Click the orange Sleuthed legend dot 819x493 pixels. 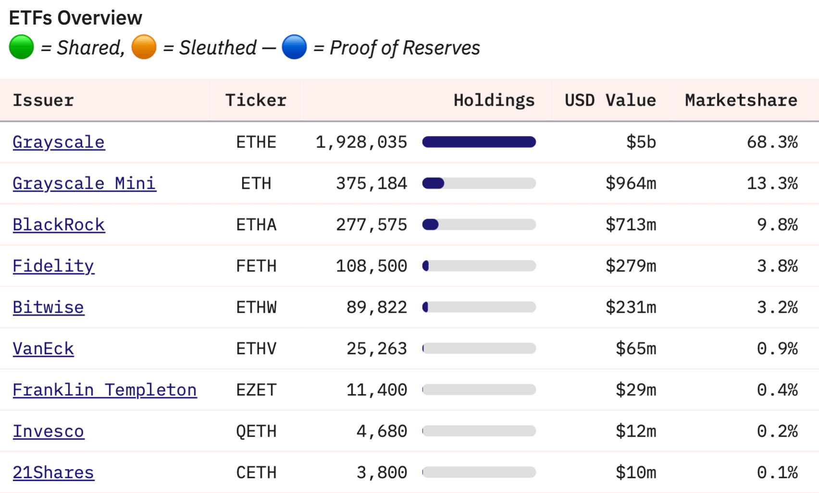point(144,47)
